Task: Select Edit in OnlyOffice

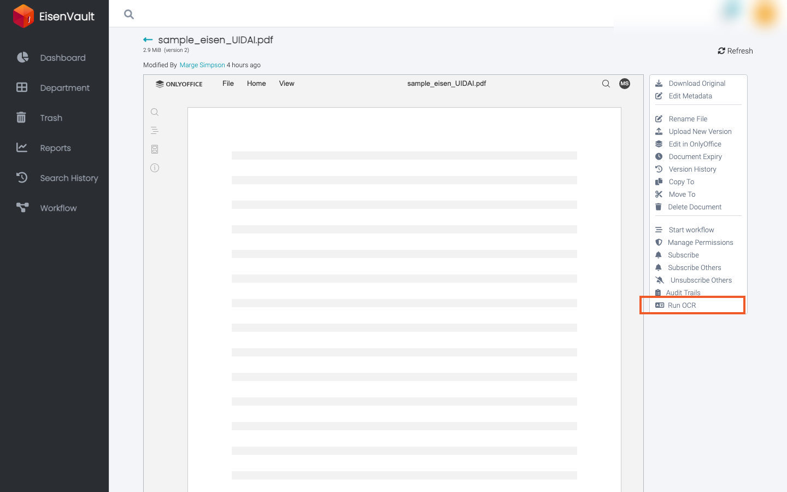Action: tap(695, 144)
